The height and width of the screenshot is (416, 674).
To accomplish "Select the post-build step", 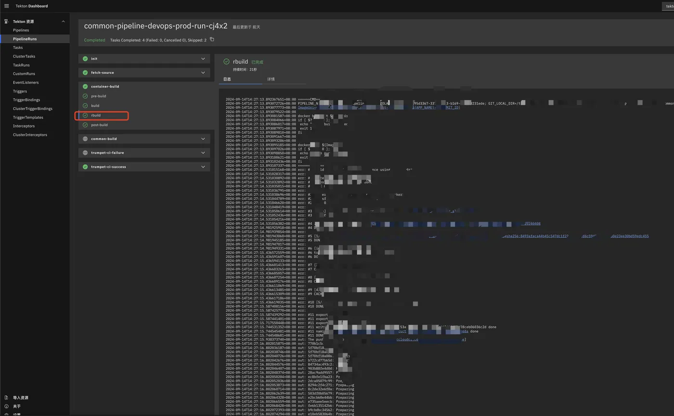I will (99, 125).
